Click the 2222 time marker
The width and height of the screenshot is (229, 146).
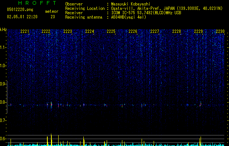[46, 31]
